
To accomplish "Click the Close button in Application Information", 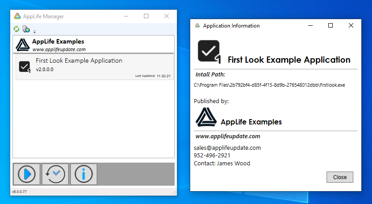I will pos(340,177).
